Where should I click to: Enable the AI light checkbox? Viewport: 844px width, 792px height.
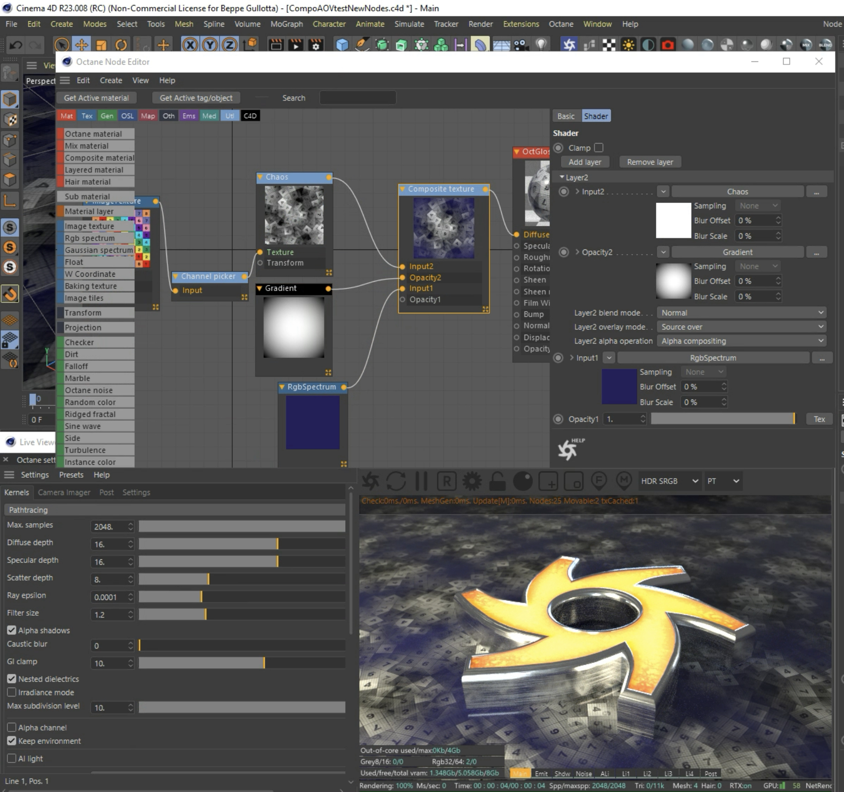(x=11, y=758)
